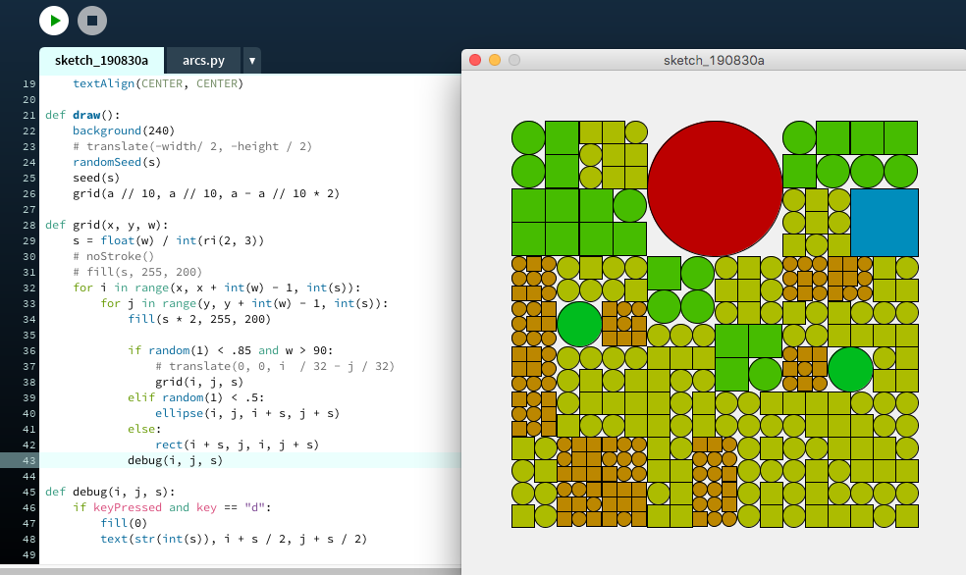The image size is (966, 575).
Task: Click the ellipse(i, j, i + s, j + s) call
Action: [x=232, y=413]
